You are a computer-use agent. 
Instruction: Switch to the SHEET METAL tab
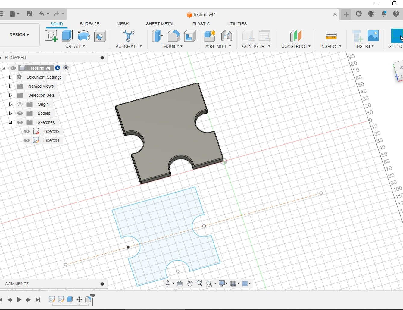point(160,24)
